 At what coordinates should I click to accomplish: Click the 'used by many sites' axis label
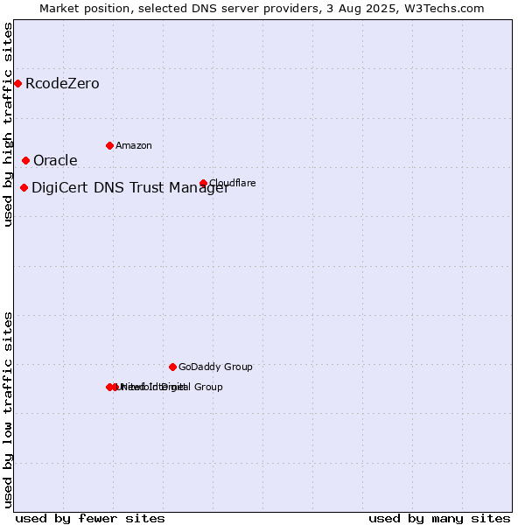coord(439,519)
